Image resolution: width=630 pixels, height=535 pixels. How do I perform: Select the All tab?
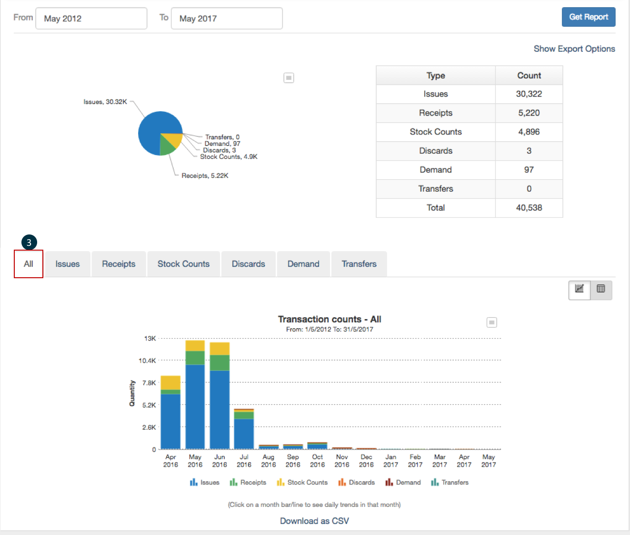[29, 264]
